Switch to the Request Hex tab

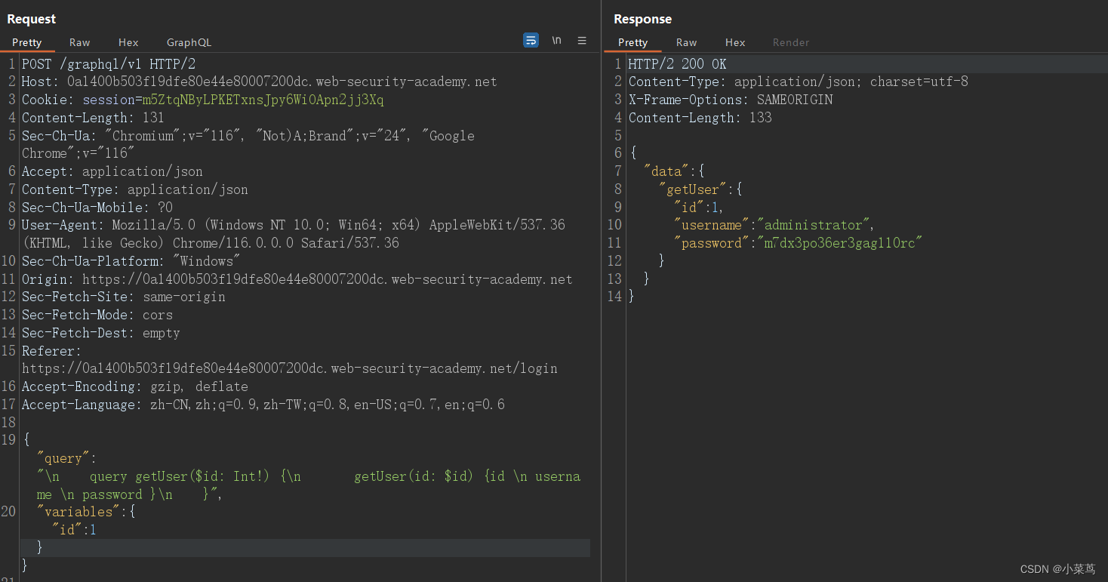(128, 42)
